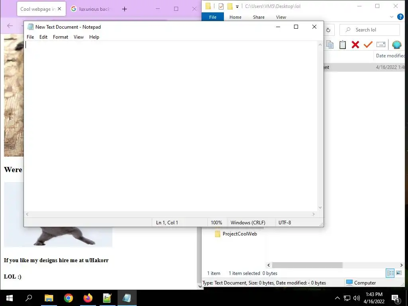Refresh the Explorer folder view
This screenshot has width=408, height=306.
point(328,30)
